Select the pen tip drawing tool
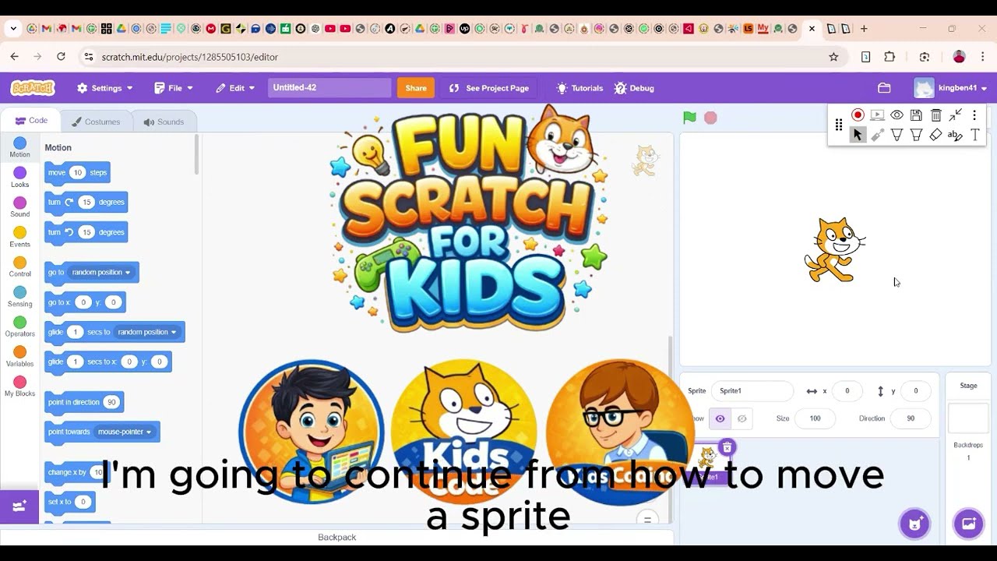This screenshot has width=997, height=561. click(897, 135)
